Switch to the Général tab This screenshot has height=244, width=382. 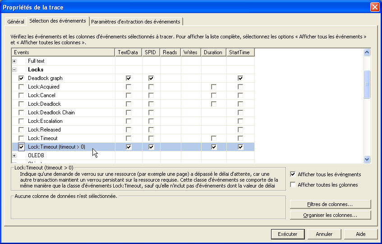[x=16, y=22]
